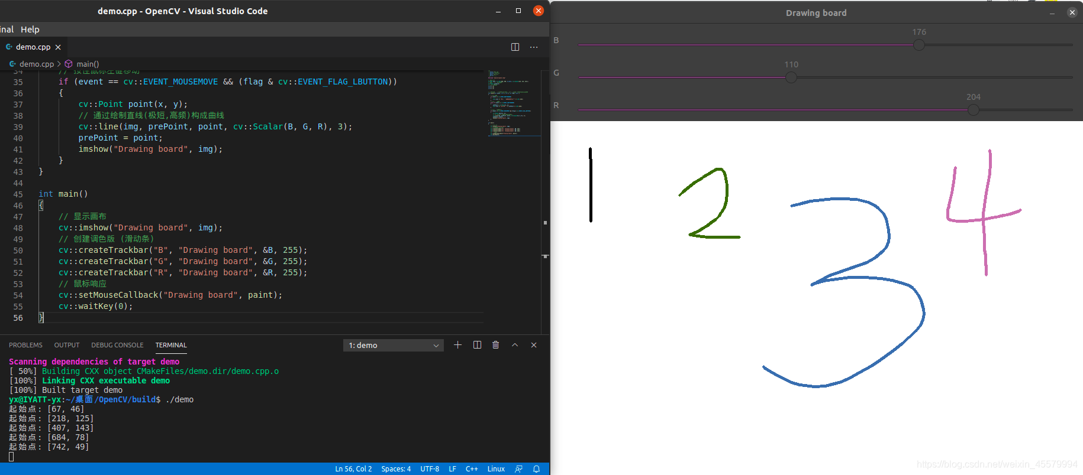The width and height of the screenshot is (1083, 475).
Task: Open the terminal selector dropdown '1: demo'
Action: pyautogui.click(x=394, y=346)
